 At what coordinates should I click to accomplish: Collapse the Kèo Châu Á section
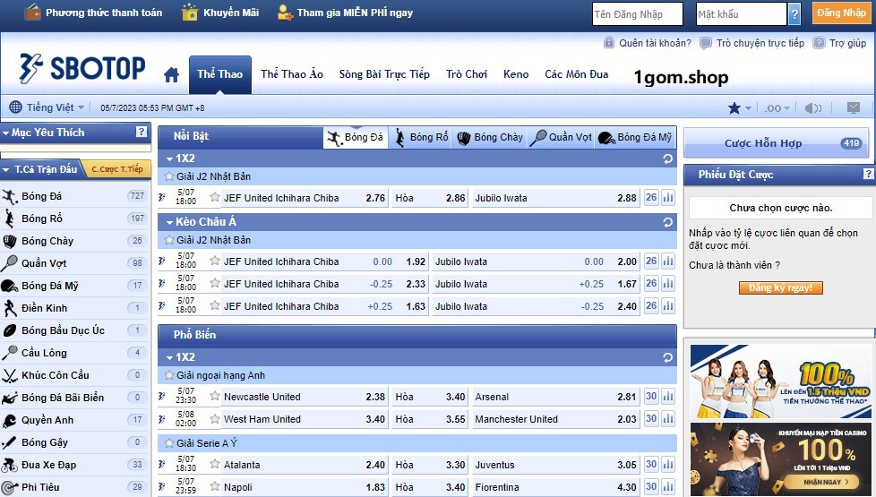tap(168, 222)
